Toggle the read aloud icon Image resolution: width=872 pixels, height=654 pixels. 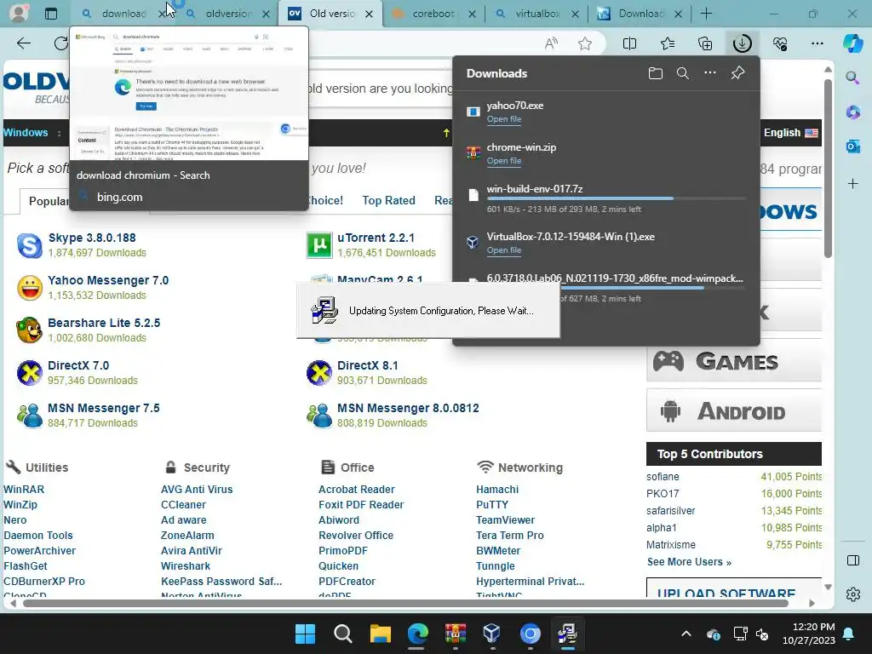[551, 43]
